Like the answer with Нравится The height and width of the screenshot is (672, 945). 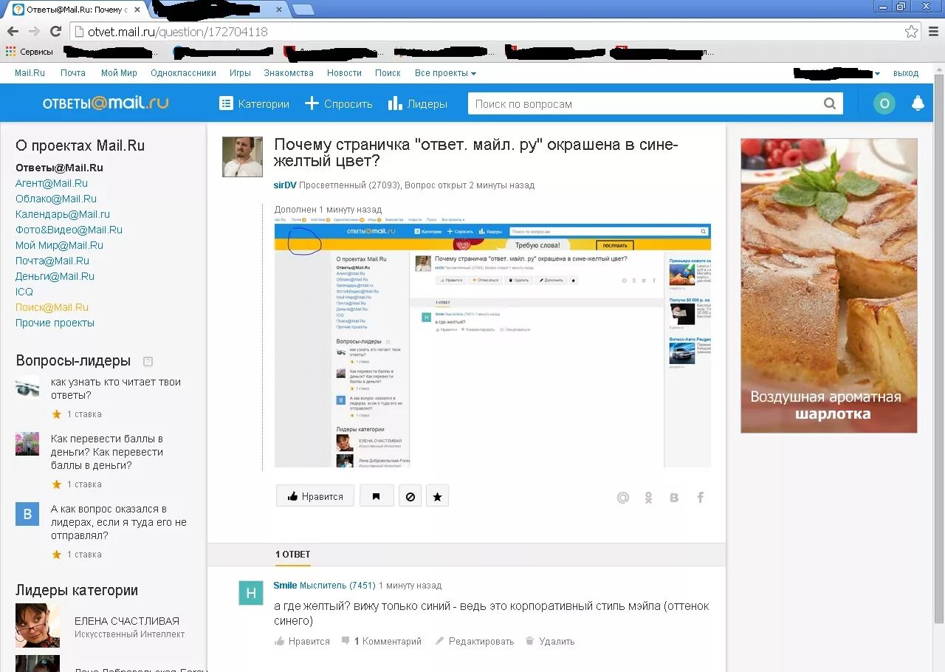tap(302, 642)
